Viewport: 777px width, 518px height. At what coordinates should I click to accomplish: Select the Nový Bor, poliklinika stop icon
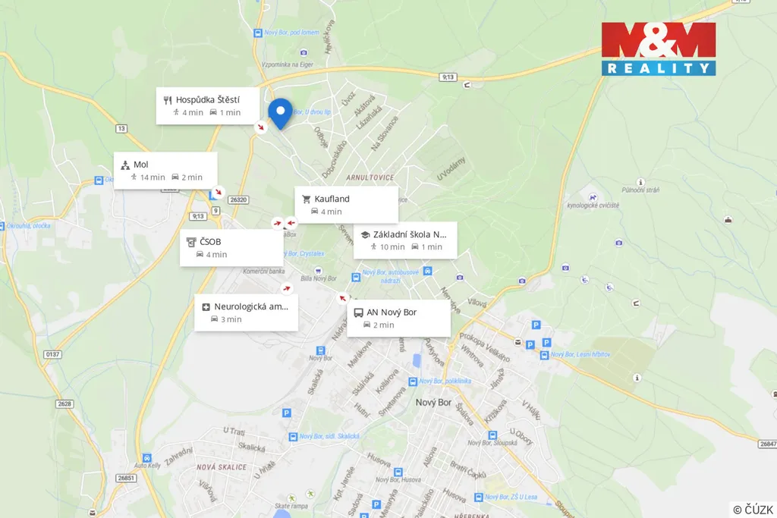[x=413, y=381]
